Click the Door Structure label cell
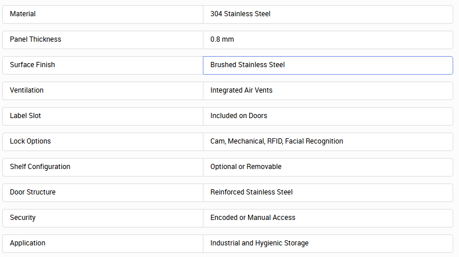 tap(103, 192)
